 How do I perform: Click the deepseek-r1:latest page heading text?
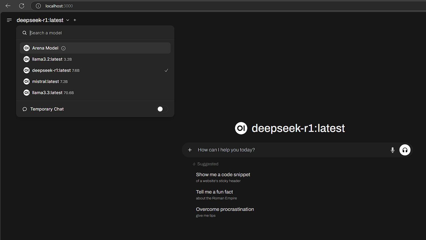pyautogui.click(x=298, y=128)
